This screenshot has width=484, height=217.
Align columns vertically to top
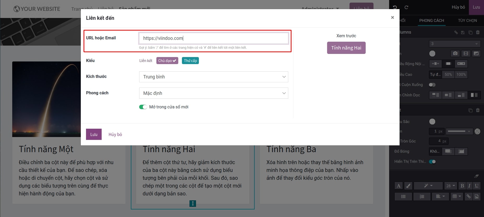tap(436, 95)
